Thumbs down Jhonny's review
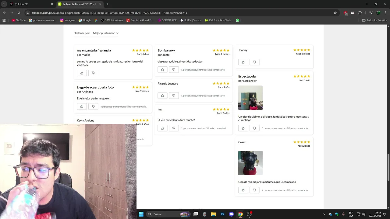This screenshot has height=219, width=390. tap(254, 62)
